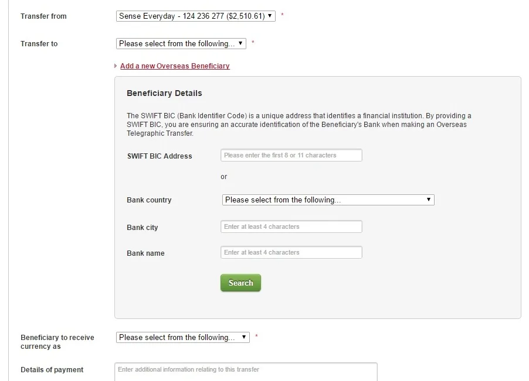Click the Transfer to label
529x381 pixels.
[x=39, y=44]
